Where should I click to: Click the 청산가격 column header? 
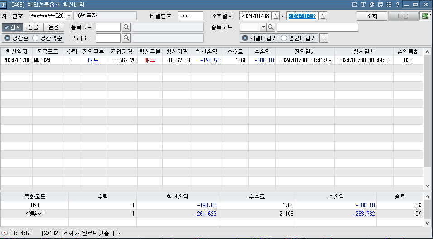[177, 52]
